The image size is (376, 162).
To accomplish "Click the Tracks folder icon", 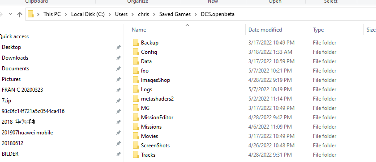I will pyautogui.click(x=136, y=154).
